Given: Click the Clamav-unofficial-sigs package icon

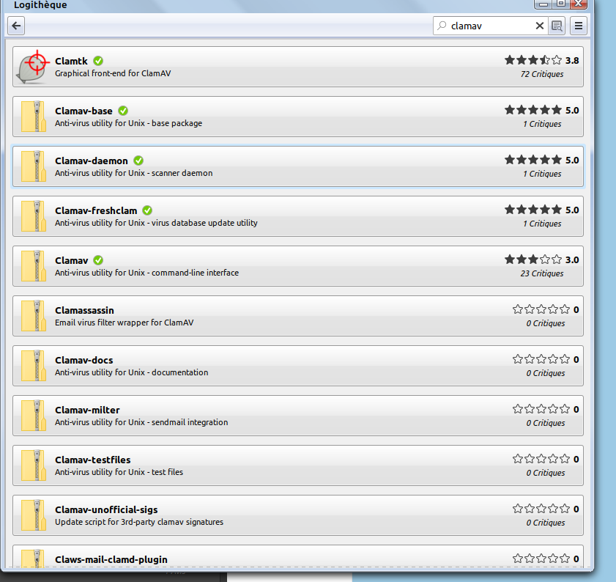Looking at the screenshot, I should pos(34,515).
